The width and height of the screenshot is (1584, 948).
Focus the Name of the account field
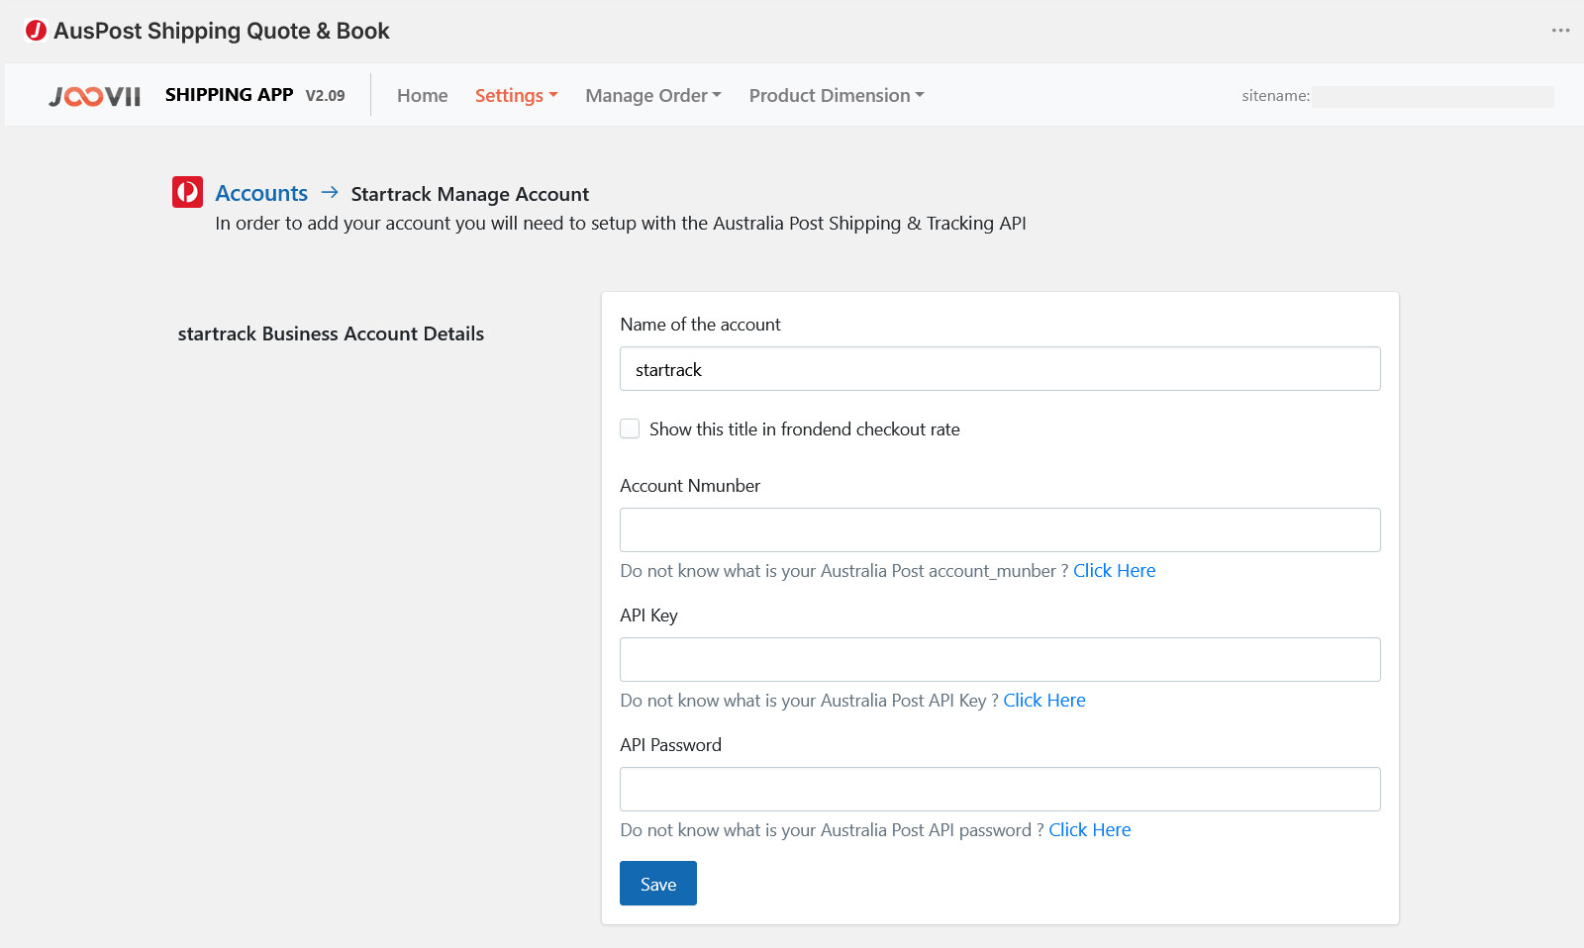click(x=1000, y=369)
